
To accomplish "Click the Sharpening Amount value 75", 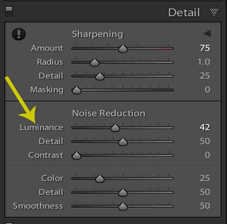I will [205, 48].
